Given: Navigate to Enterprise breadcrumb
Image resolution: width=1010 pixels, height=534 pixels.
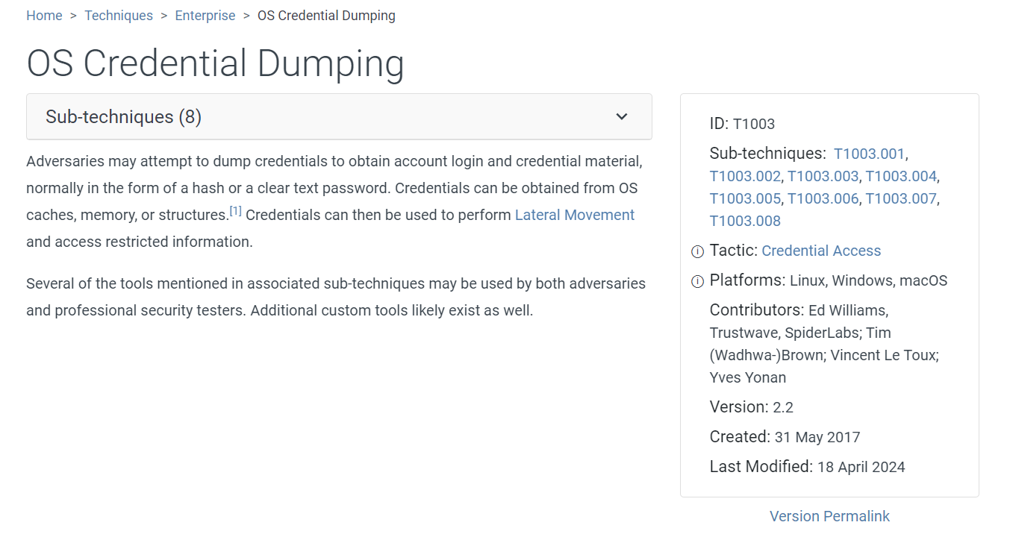Looking at the screenshot, I should [205, 16].
